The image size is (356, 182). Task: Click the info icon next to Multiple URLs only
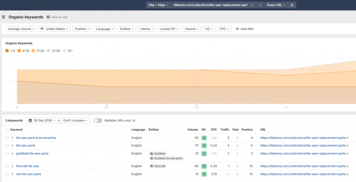pos(134,121)
